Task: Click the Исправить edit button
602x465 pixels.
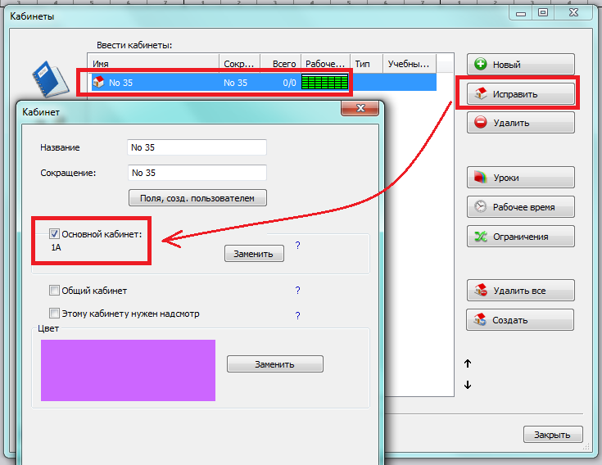Action: pyautogui.click(x=521, y=94)
